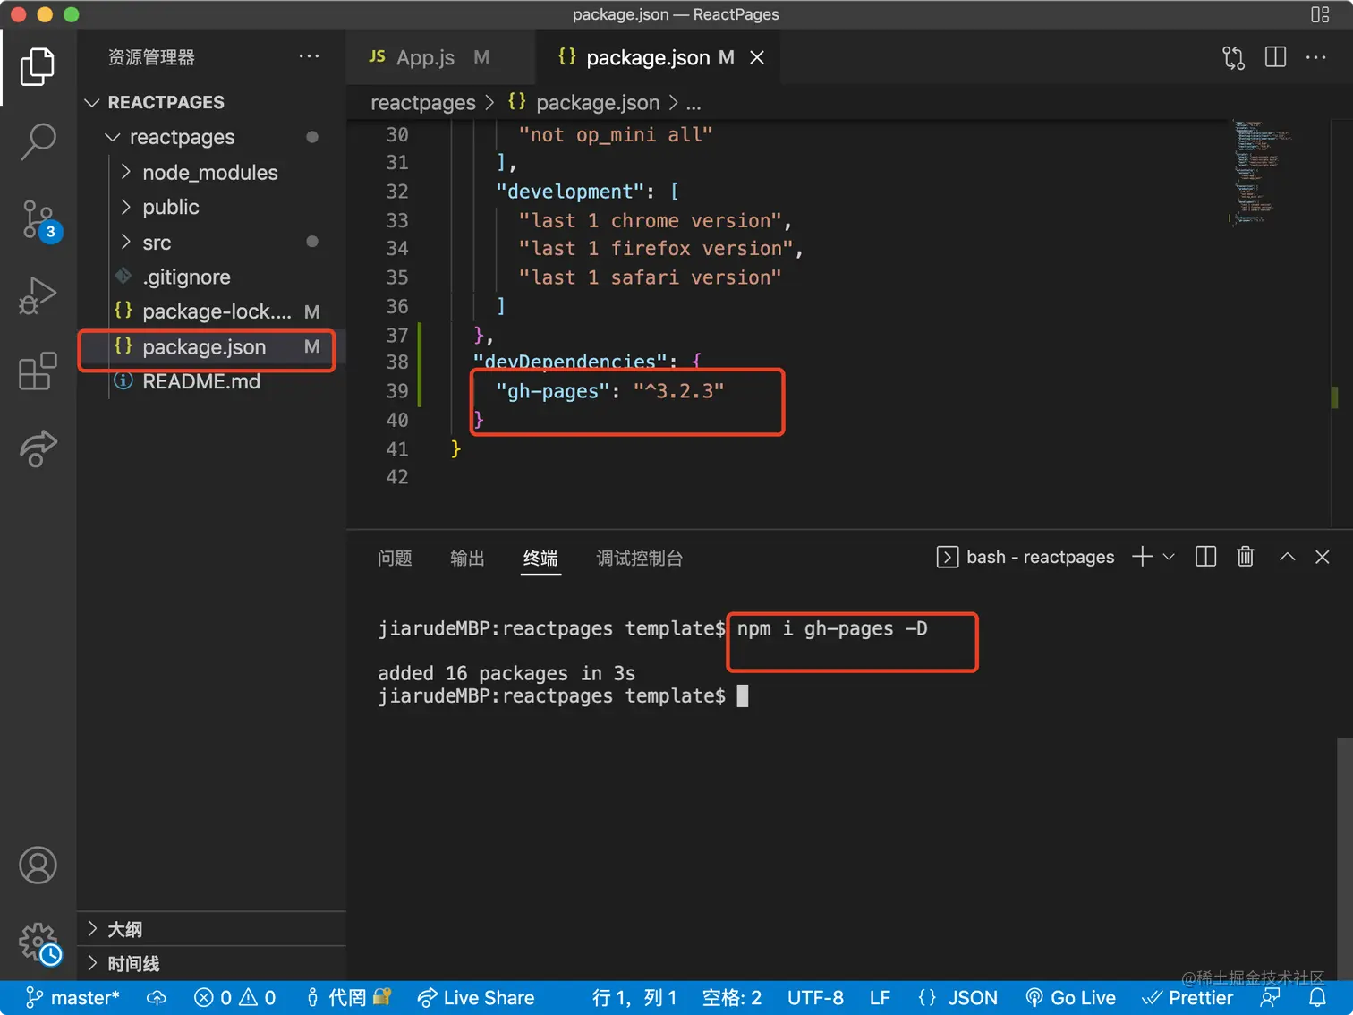Click the Open Changes icon in editor toolbar
1353x1015 pixels.
(x=1233, y=58)
